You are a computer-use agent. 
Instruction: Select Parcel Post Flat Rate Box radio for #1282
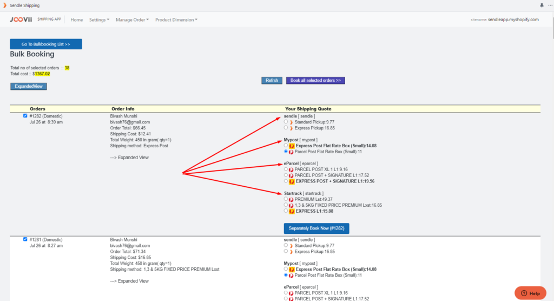pos(286,151)
